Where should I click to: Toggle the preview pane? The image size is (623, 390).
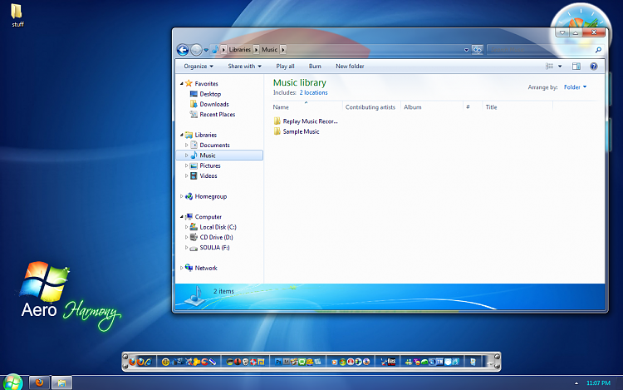(576, 67)
